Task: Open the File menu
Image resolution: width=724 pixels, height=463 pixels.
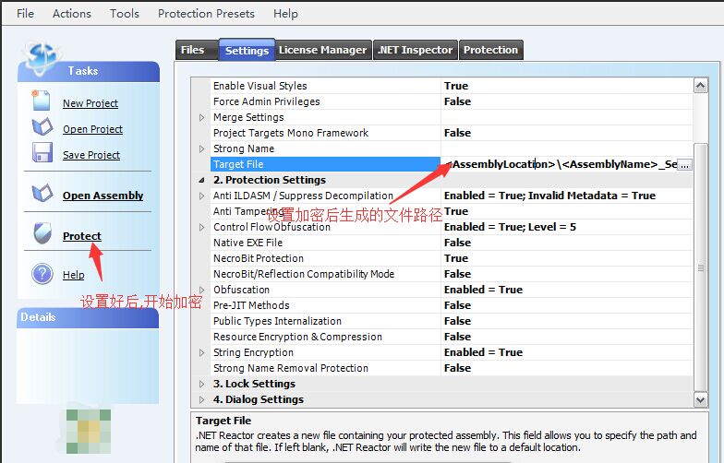Action: tap(26, 13)
